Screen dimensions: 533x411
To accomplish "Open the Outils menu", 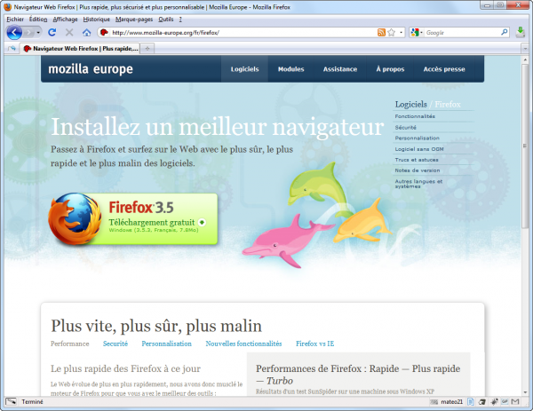I will (166, 20).
